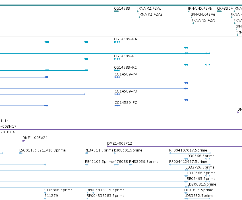Screen dimensions: 242x200
Task: Select the CG14589-PB protein label
Action: [x=126, y=91]
